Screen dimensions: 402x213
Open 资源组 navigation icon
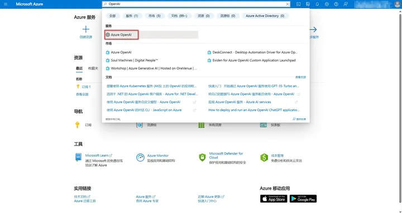point(140,125)
